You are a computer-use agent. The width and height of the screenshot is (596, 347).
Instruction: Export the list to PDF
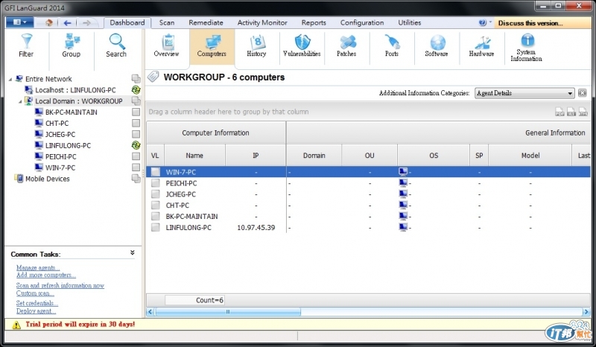[559, 112]
